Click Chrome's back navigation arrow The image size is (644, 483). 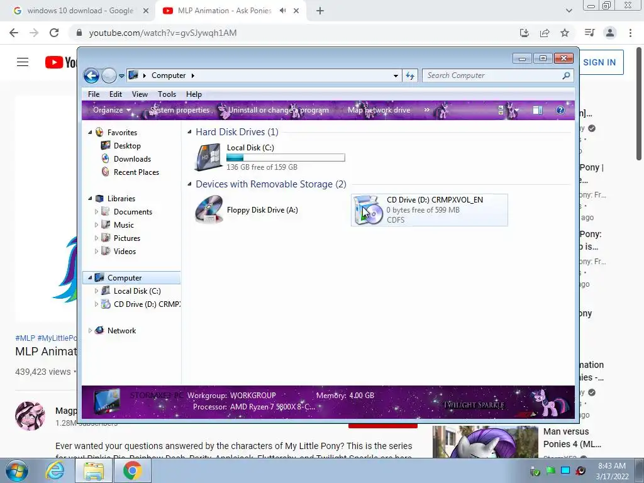(x=14, y=33)
